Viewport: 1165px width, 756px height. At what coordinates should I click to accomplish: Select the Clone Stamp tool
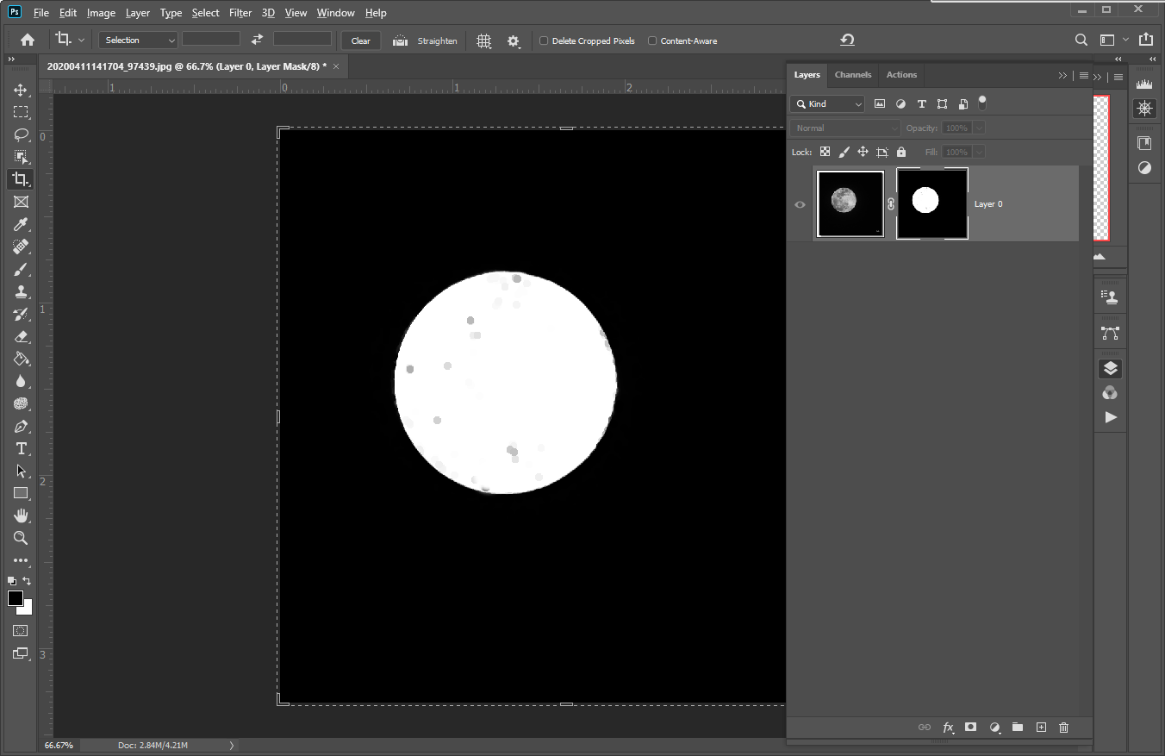(x=21, y=291)
